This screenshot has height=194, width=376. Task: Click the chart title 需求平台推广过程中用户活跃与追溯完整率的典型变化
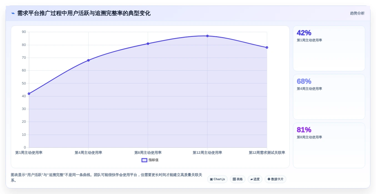[84, 13]
